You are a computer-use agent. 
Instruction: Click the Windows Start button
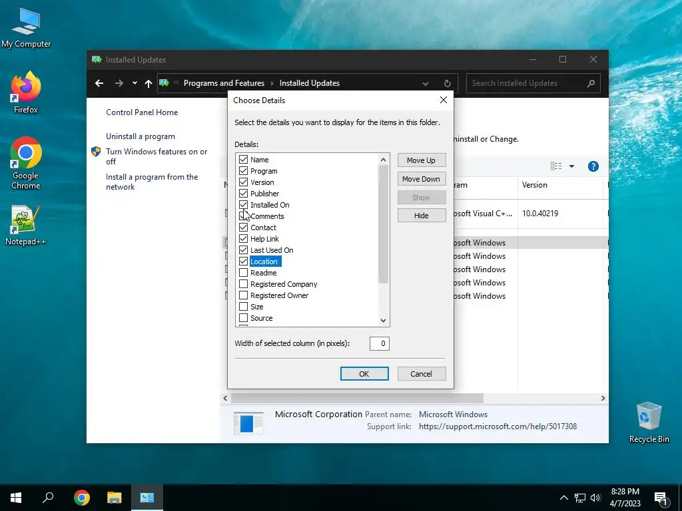click(x=16, y=498)
